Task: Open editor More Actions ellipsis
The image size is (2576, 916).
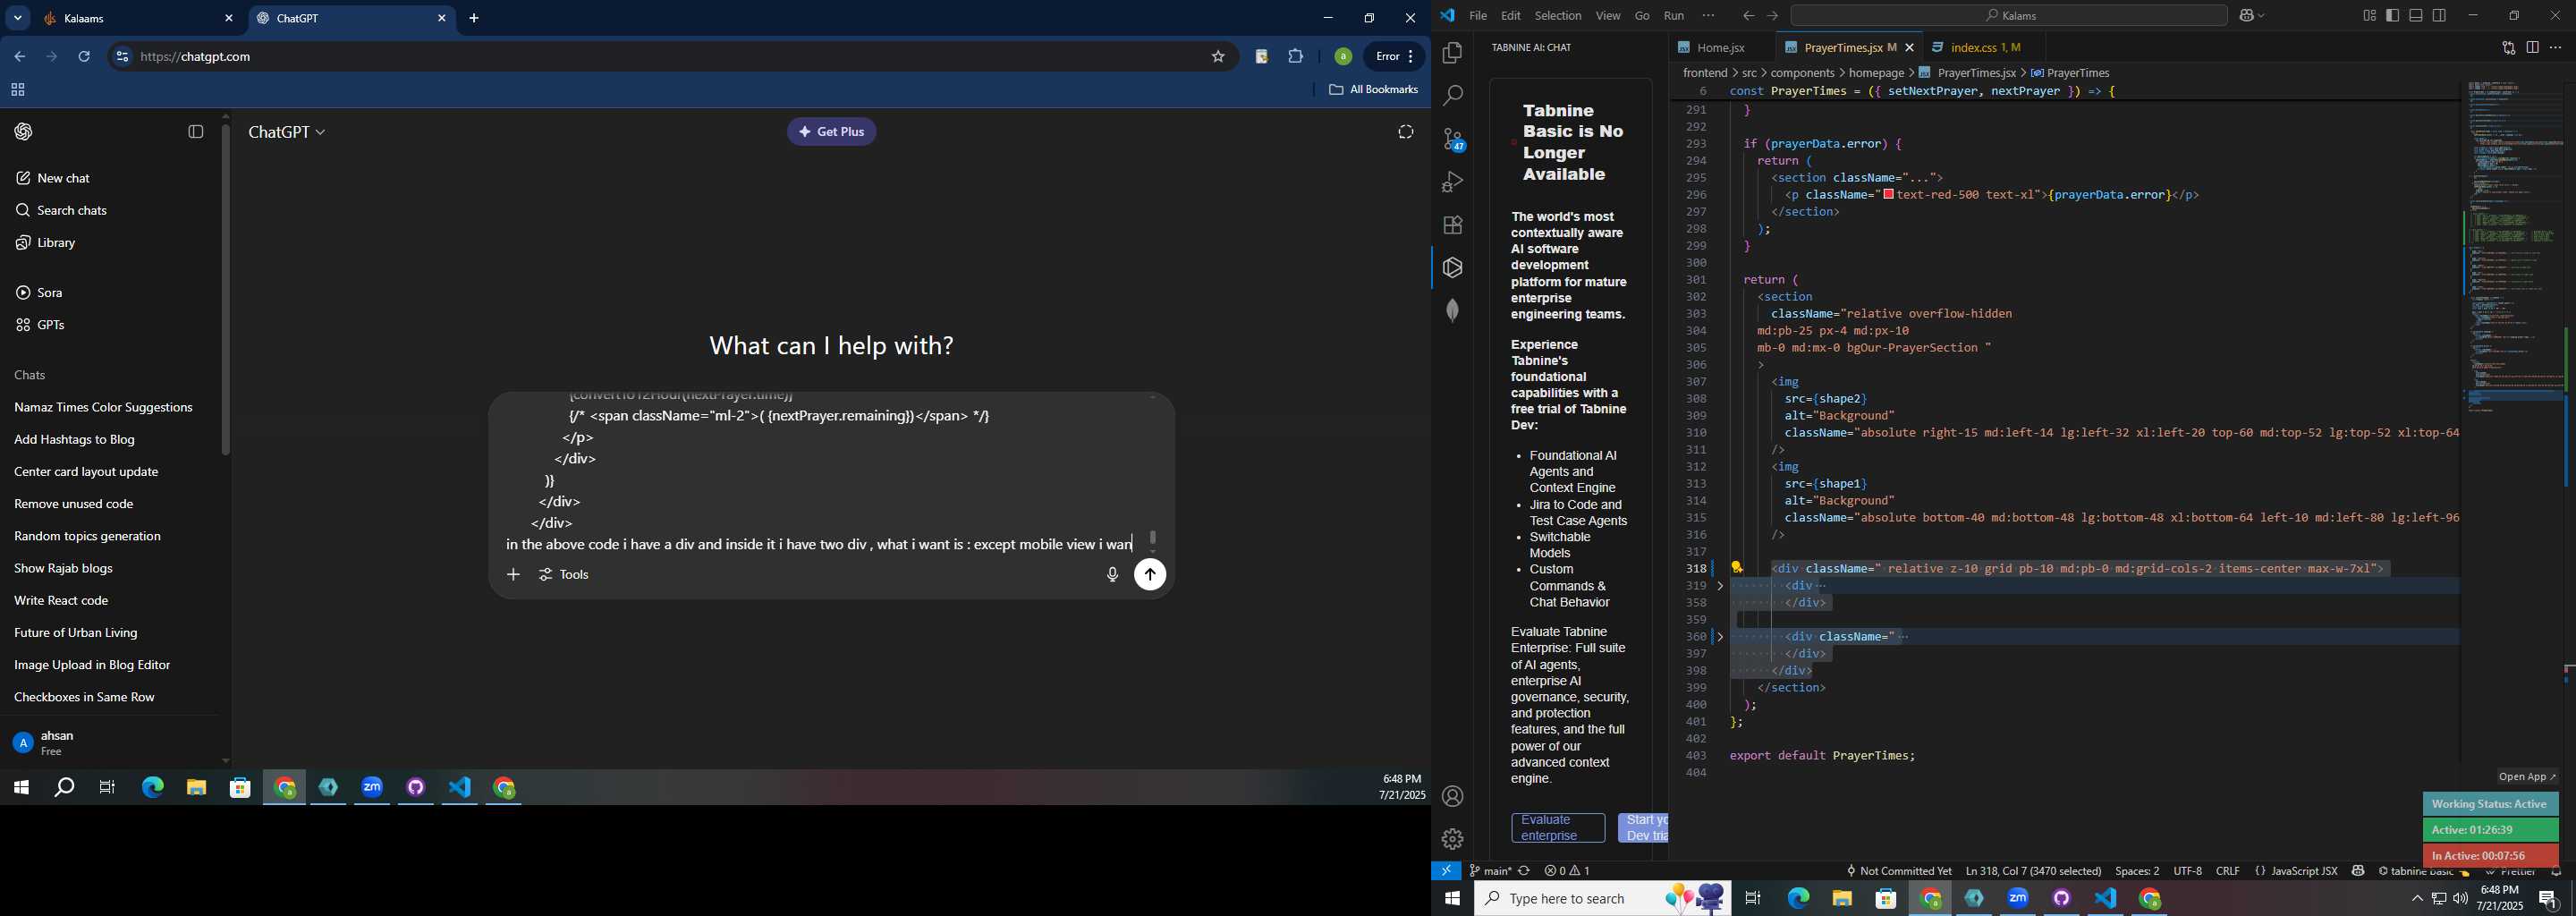Action: (2556, 47)
